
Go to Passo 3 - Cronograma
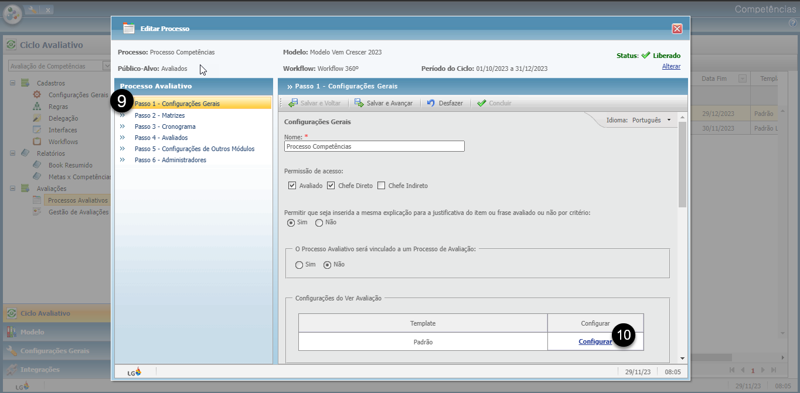pos(165,127)
